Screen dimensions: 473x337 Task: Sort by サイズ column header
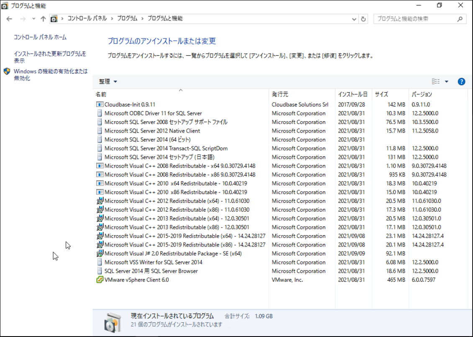coord(390,94)
